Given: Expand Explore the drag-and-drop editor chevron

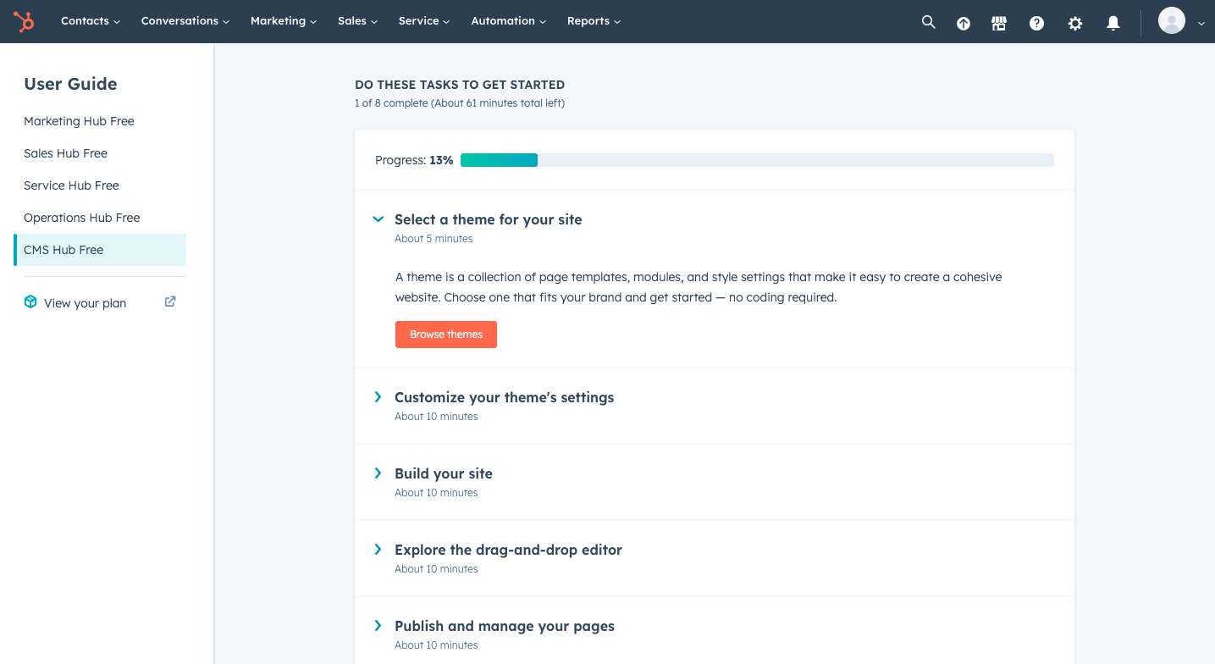Looking at the screenshot, I should click(378, 549).
